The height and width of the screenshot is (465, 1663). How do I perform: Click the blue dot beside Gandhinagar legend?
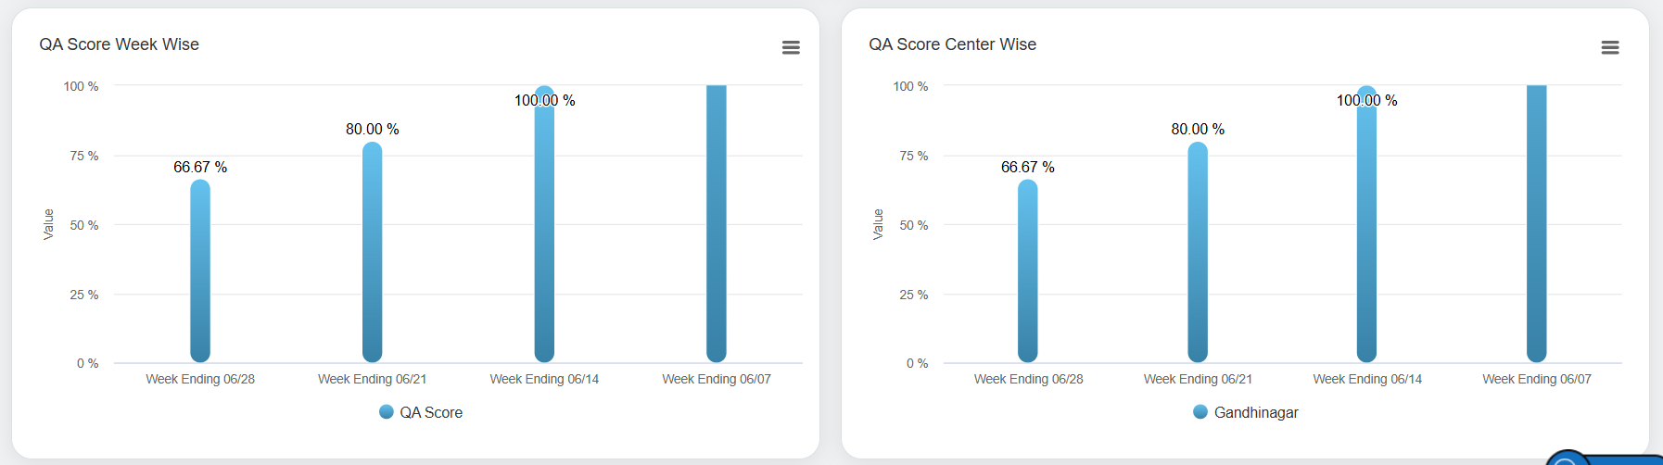tap(1200, 412)
